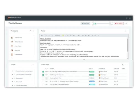Viewport: 138px width, 103px height.
Task: Click the MeetingSense logo
Action: pyautogui.click(x=14, y=18)
